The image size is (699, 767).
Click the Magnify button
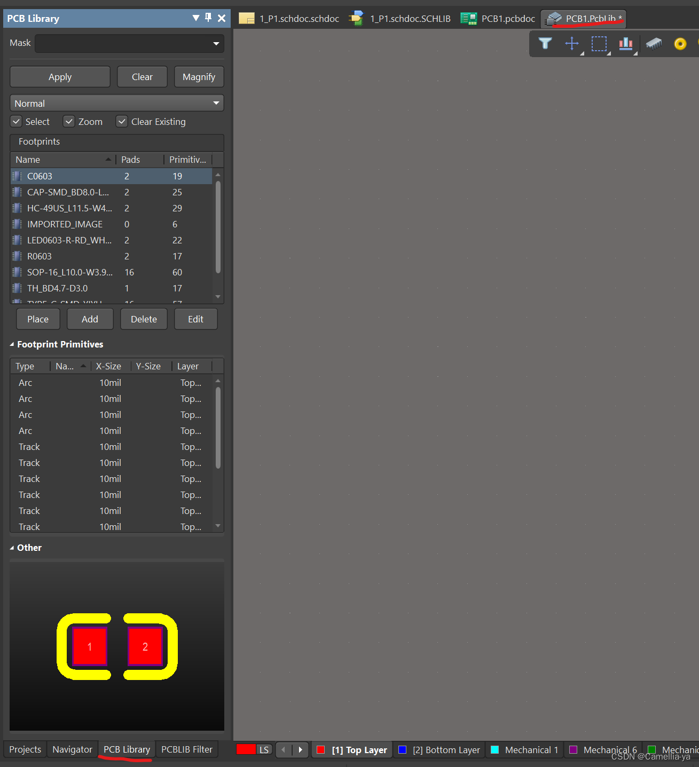tap(199, 77)
